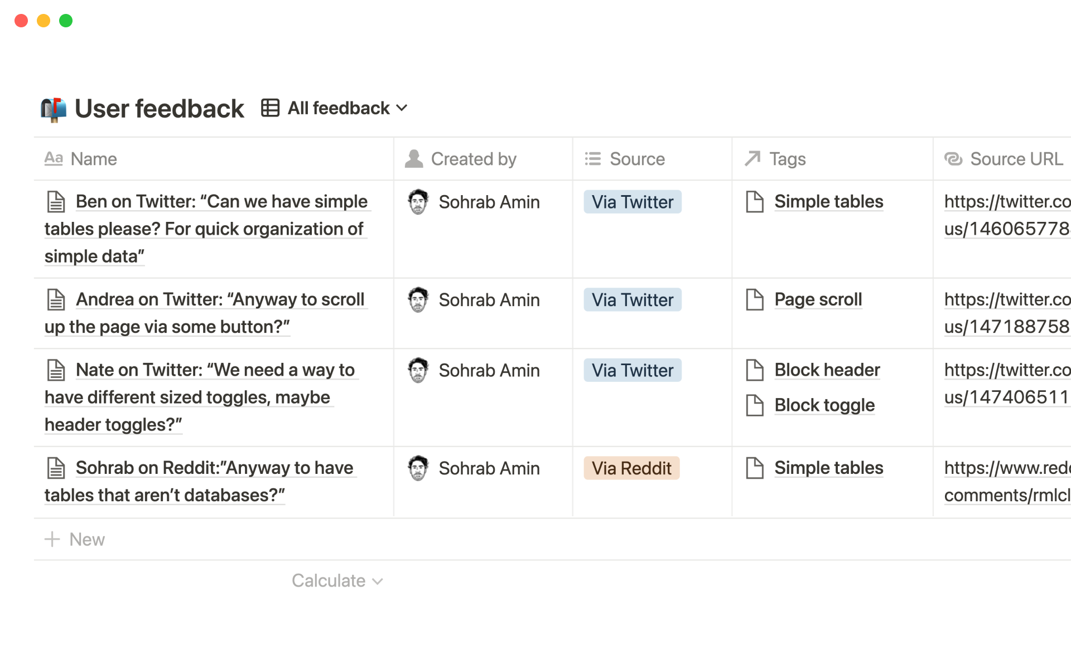Click the Name column header
Viewport: 1071px width, 669px height.
point(93,159)
